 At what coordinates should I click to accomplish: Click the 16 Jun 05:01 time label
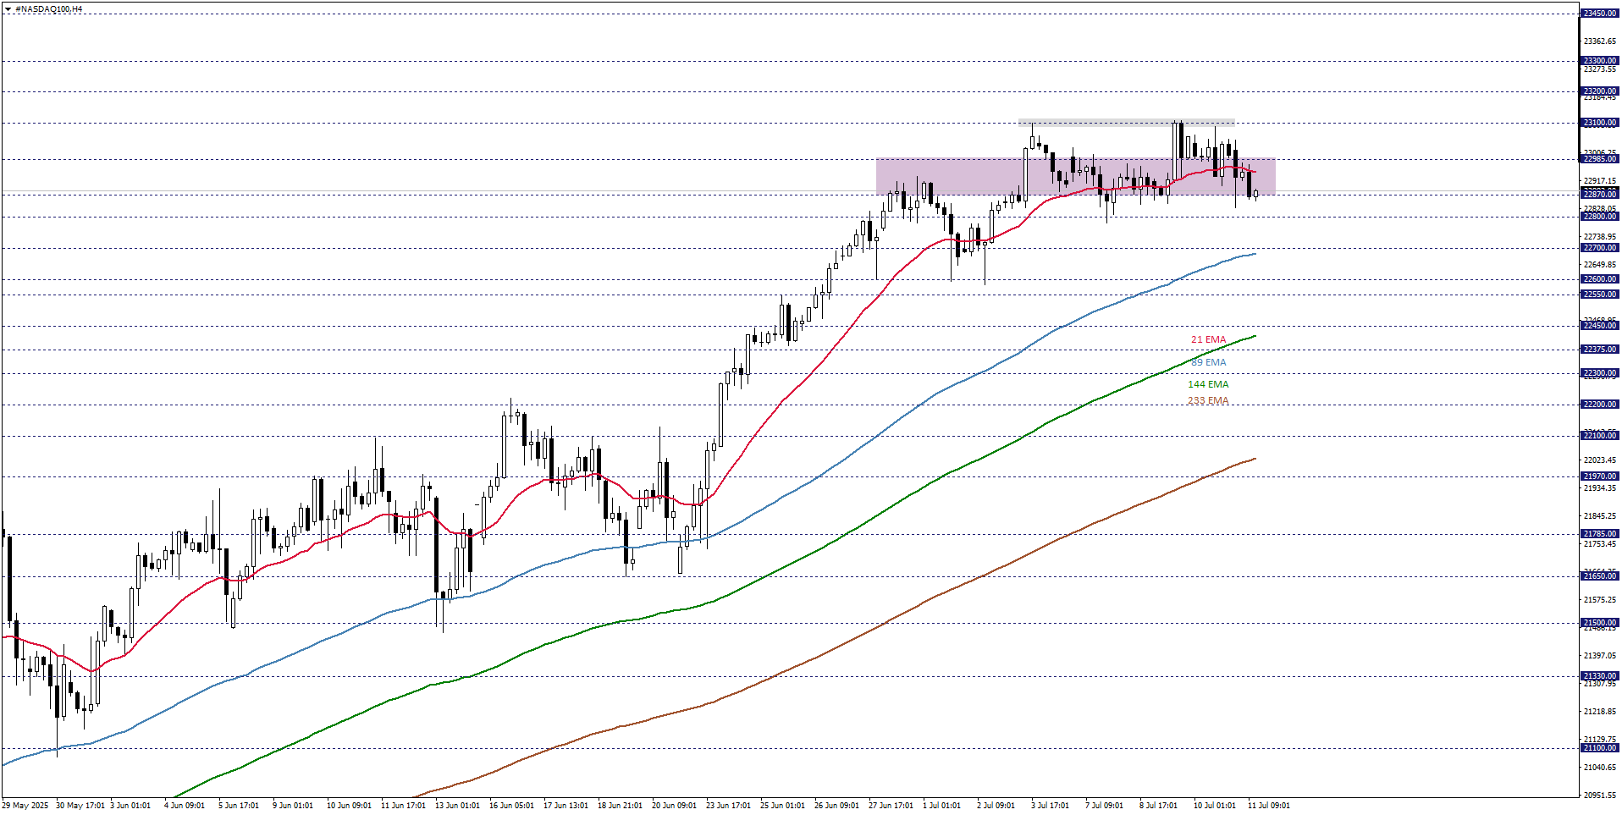tap(512, 806)
